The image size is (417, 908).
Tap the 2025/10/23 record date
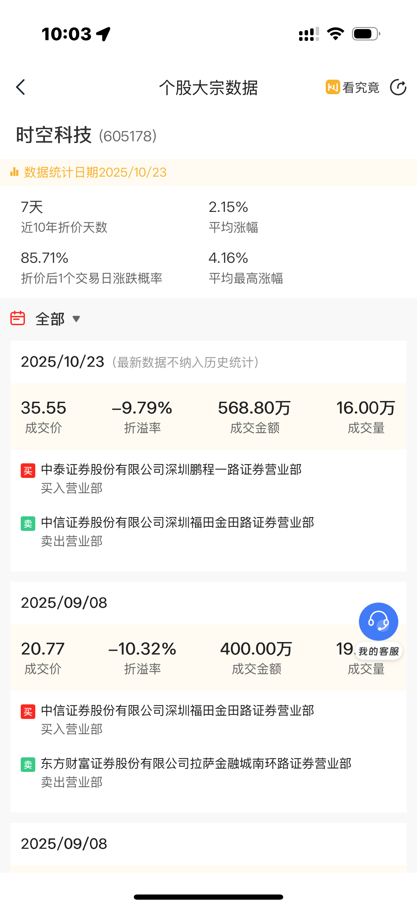coord(63,362)
